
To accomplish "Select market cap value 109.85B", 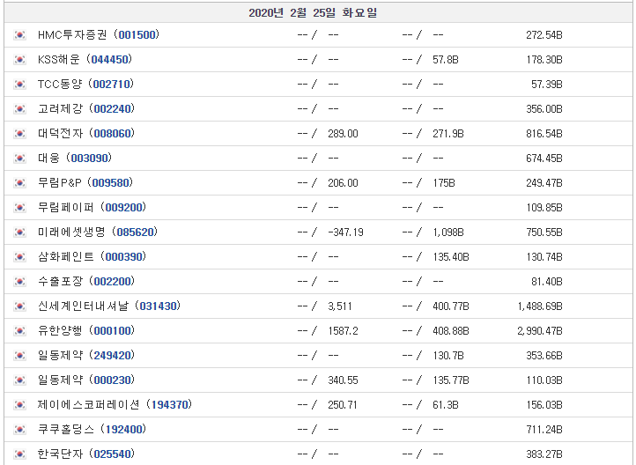I will tap(544, 208).
